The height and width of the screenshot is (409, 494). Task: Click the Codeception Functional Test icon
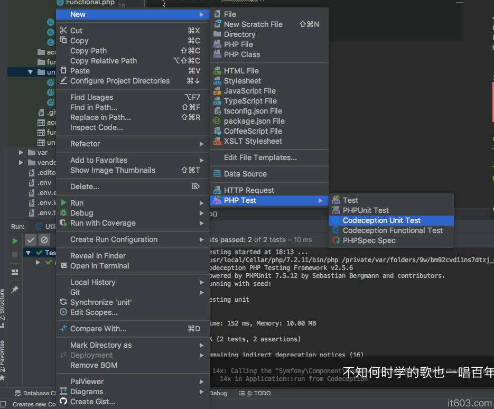[335, 230]
